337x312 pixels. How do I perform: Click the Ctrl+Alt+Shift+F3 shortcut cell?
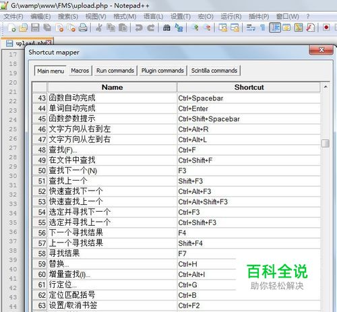249,201
